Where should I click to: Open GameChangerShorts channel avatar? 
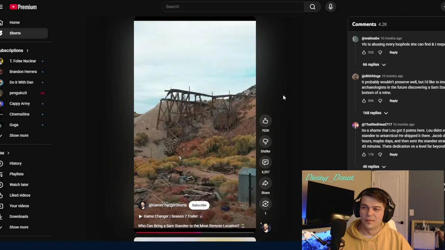[142, 205]
